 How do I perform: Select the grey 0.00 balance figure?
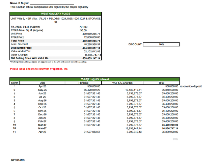[x=175, y=139]
